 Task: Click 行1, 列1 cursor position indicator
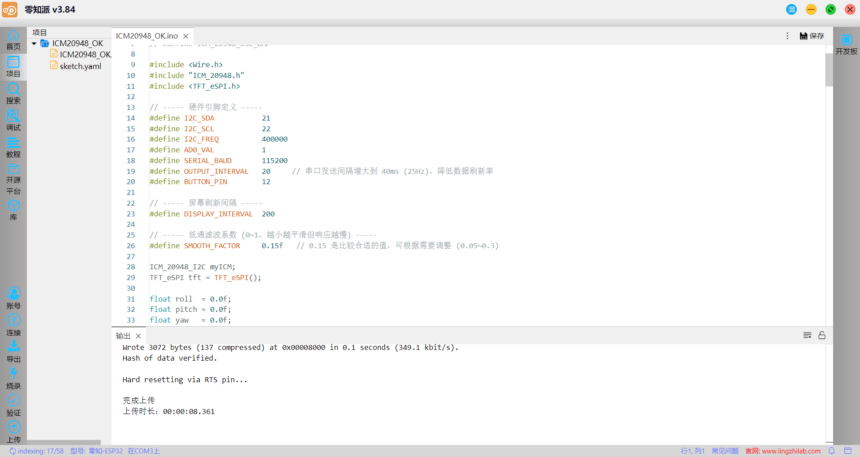pos(693,451)
